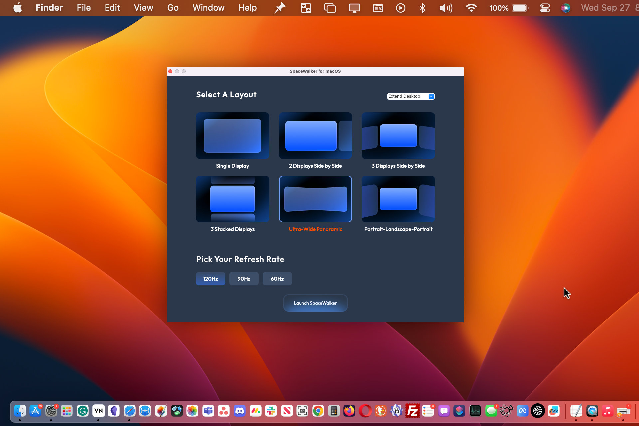This screenshot has height=426, width=639.
Task: Open Reminders from the Dock
Action: (428, 411)
